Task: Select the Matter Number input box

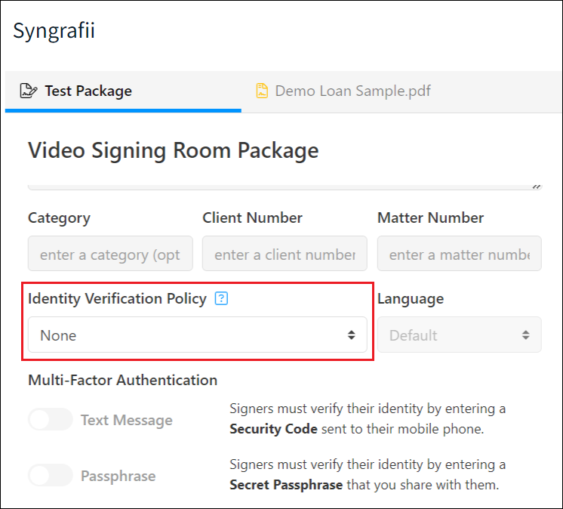Action: coord(460,254)
